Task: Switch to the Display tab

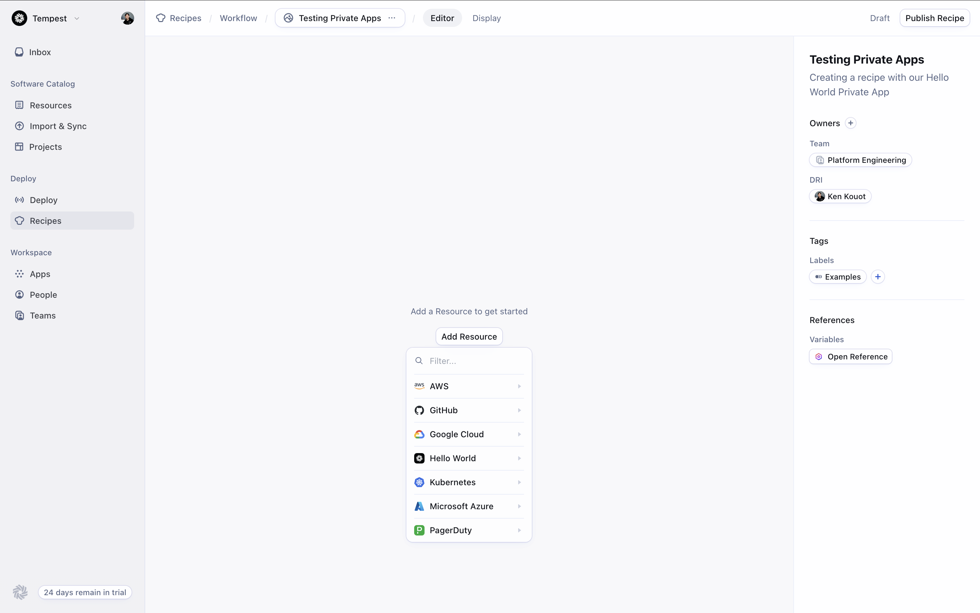Action: (x=486, y=18)
